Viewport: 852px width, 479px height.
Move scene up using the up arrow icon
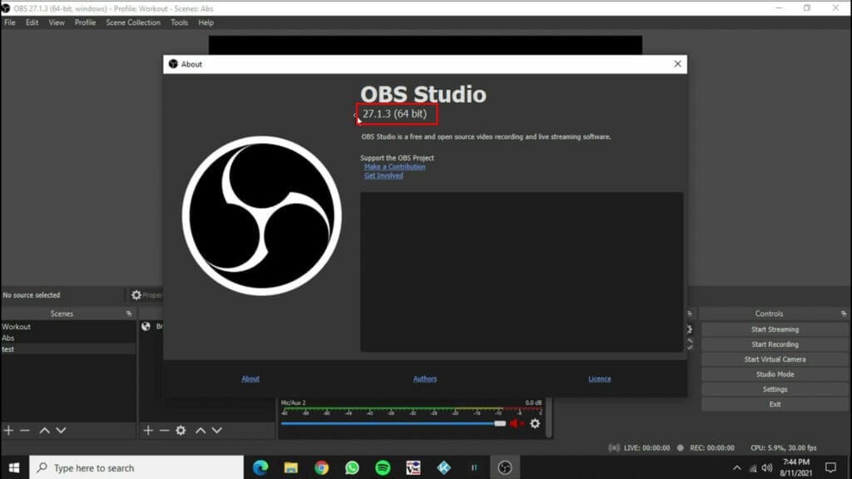(43, 430)
